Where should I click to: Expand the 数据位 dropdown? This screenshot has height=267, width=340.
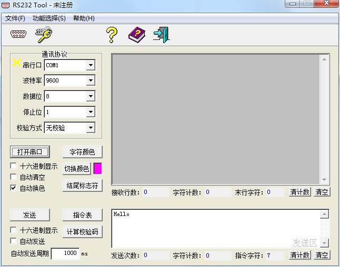coord(91,96)
